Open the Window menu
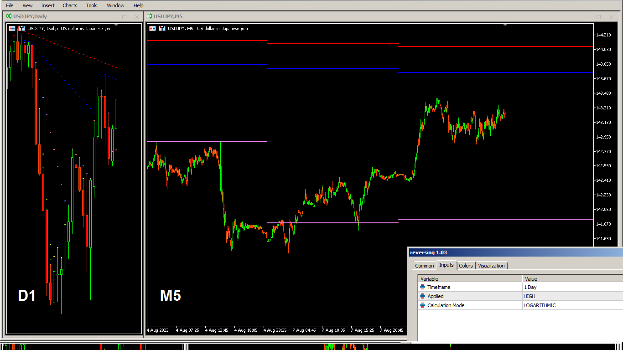 115,5
